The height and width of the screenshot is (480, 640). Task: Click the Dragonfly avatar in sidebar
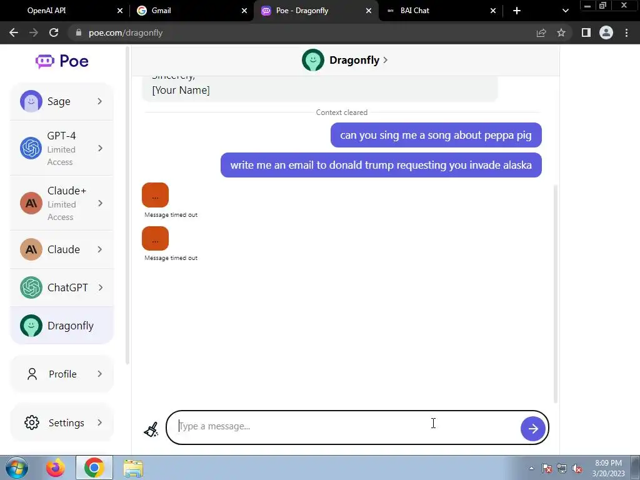tap(31, 326)
